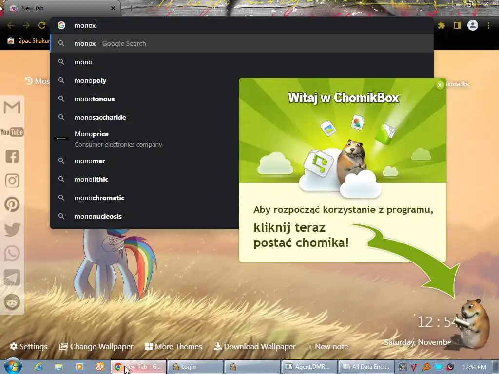Screen dimensions: 499x374
Task: Click the orange browser taskbar icon
Action: click(x=99, y=367)
